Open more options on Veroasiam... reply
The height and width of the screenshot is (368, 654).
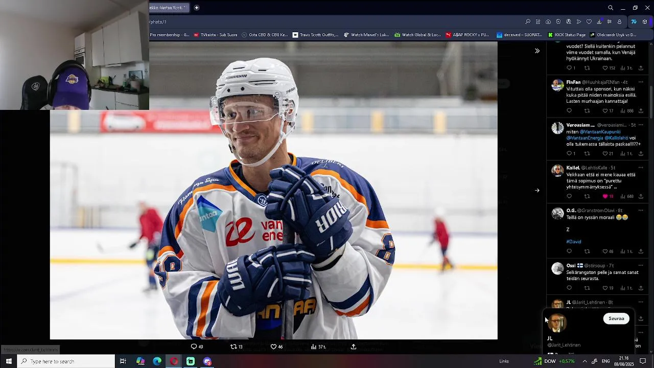[x=641, y=125]
